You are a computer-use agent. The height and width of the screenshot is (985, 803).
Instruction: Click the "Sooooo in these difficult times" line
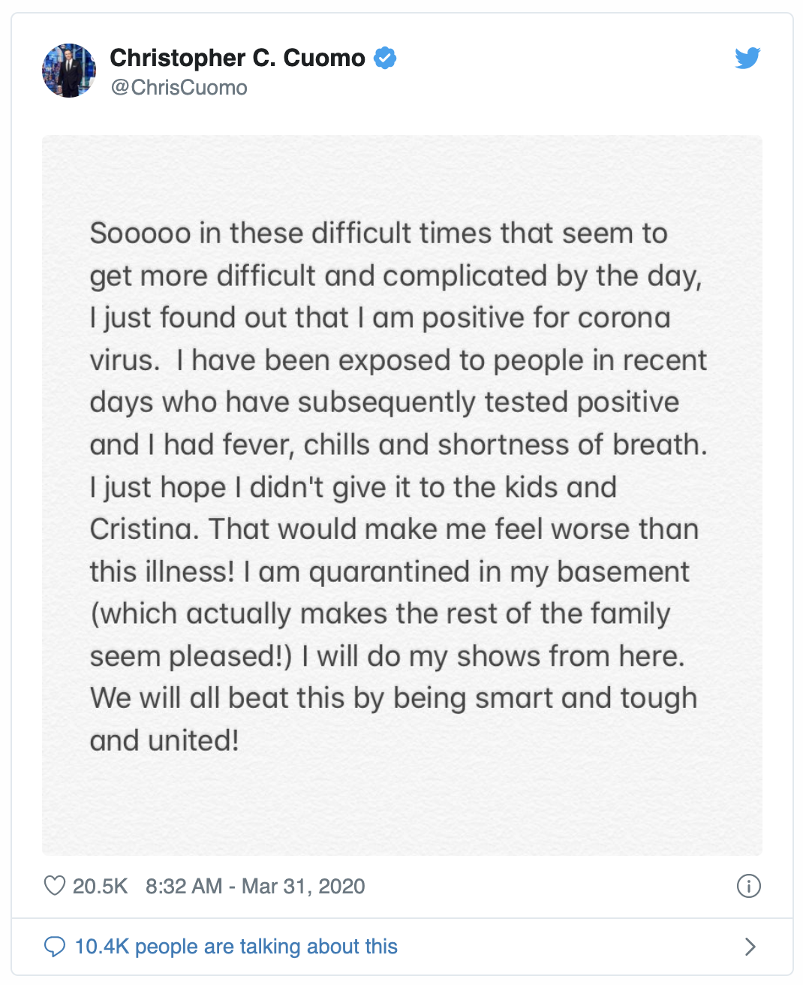click(378, 233)
